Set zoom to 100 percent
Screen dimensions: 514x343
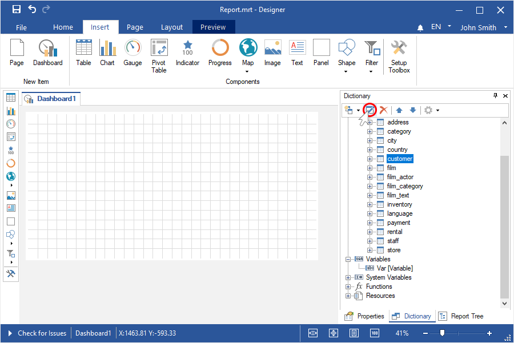(x=375, y=333)
